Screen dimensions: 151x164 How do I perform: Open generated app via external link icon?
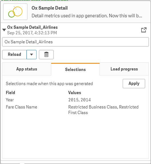[144, 30]
